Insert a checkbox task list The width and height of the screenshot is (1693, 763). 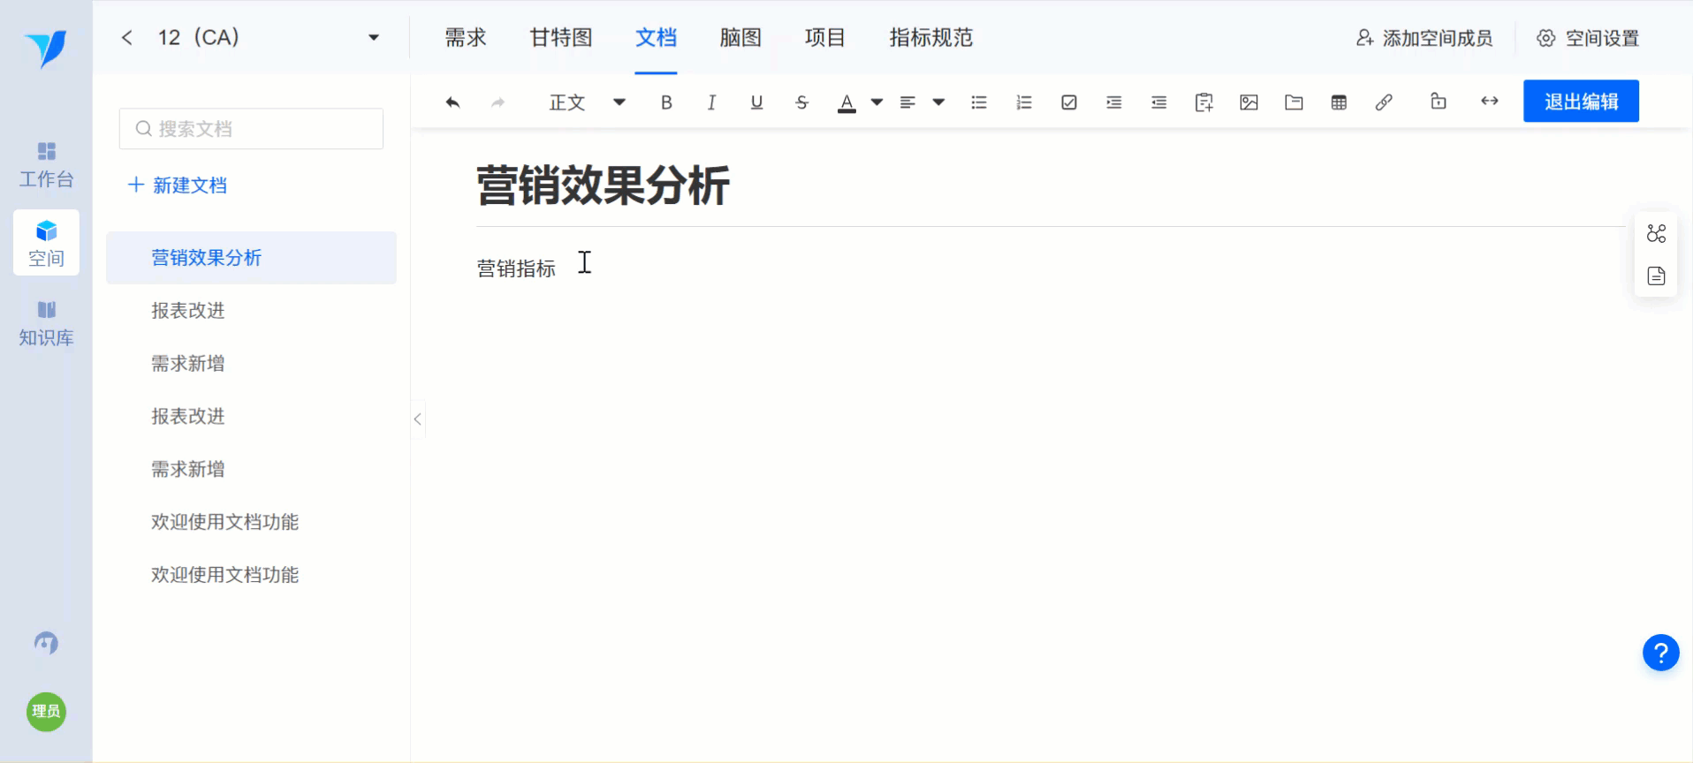coord(1069,102)
